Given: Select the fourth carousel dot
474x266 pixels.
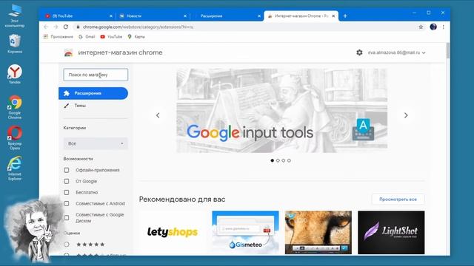Looking at the screenshot, I should pyautogui.click(x=289, y=160).
